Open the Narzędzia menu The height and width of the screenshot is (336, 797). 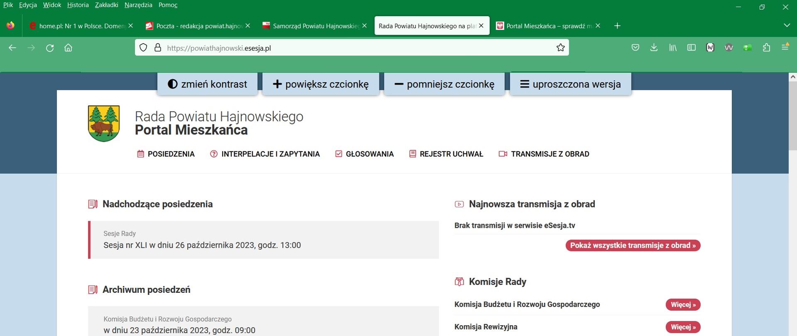(x=138, y=5)
